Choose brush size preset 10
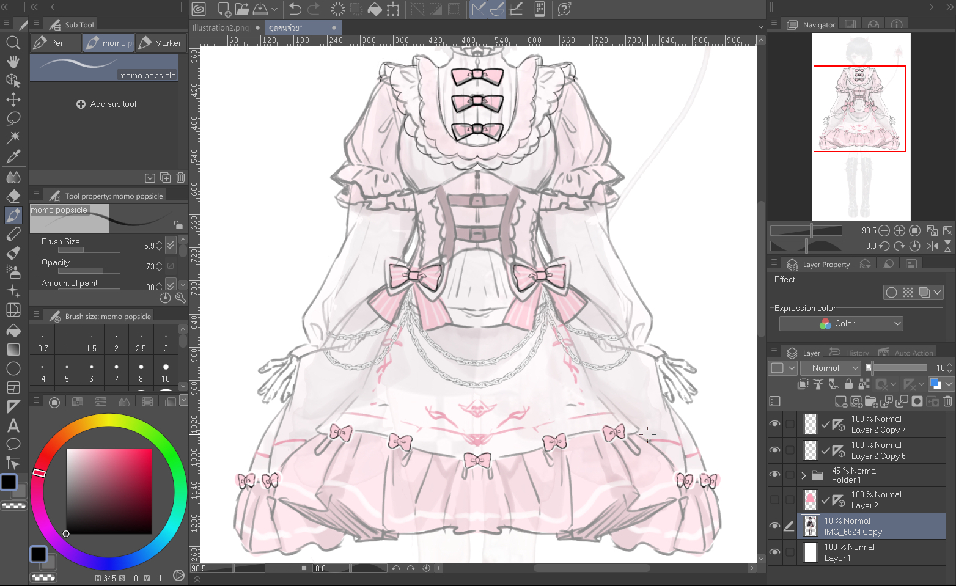The width and height of the screenshot is (956, 586). pos(166,372)
